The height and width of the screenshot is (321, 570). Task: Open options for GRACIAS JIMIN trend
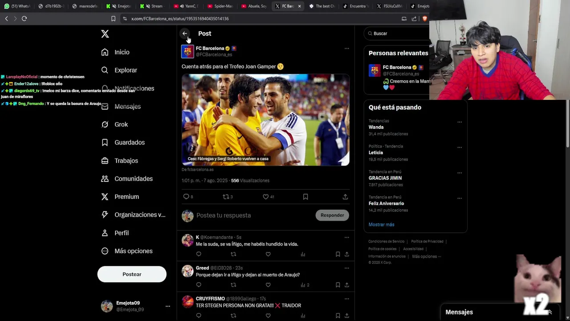coord(460,173)
